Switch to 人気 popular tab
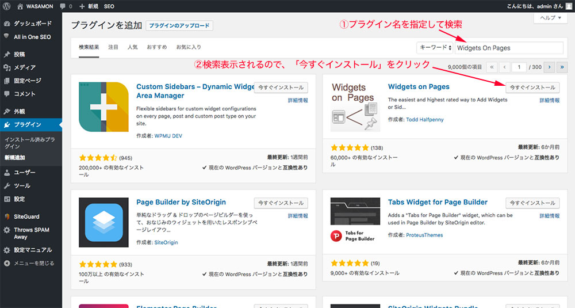Viewport: 575px width, 308px height. pos(132,47)
